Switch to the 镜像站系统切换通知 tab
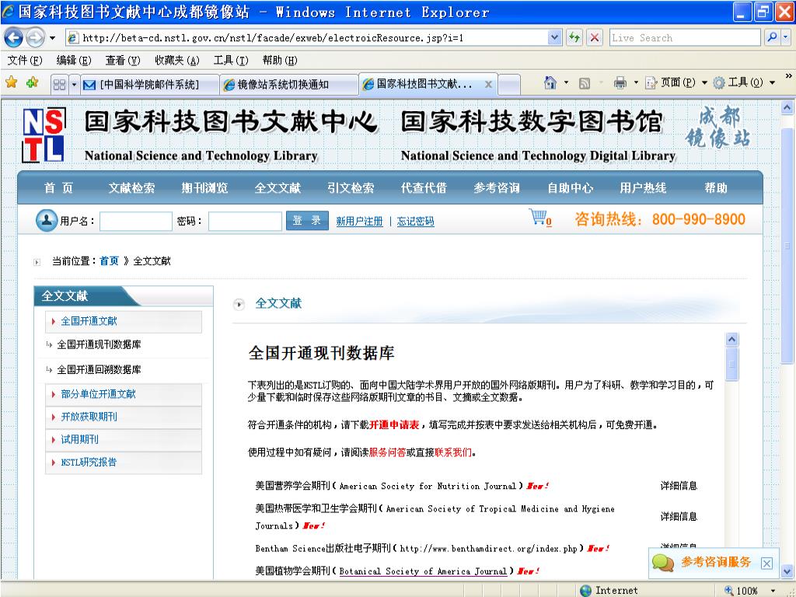 [x=289, y=84]
